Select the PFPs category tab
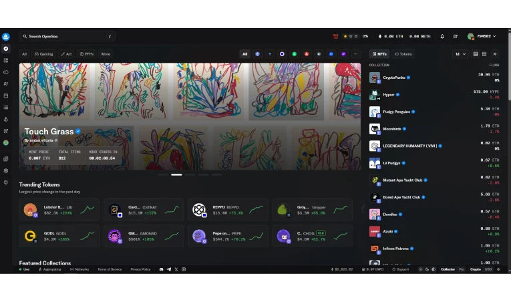The image size is (511, 302). click(86, 54)
